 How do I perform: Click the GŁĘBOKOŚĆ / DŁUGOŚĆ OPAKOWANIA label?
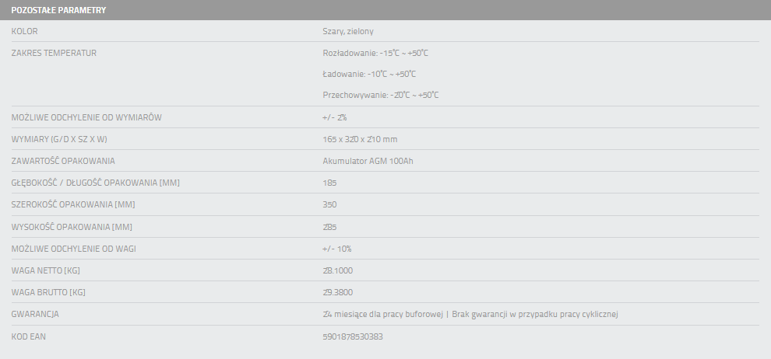96,183
